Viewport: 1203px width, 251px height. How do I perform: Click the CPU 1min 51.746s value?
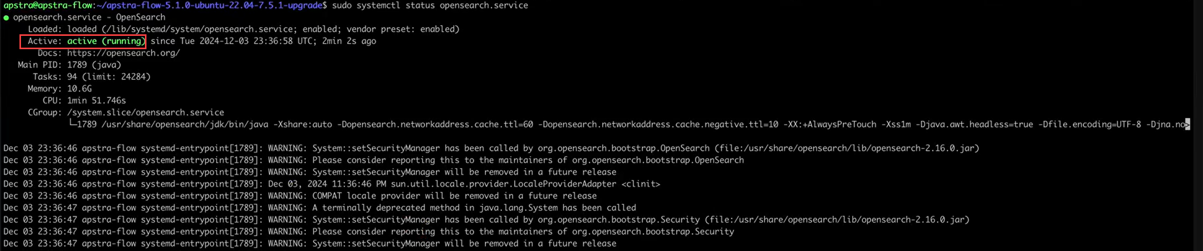click(x=96, y=100)
